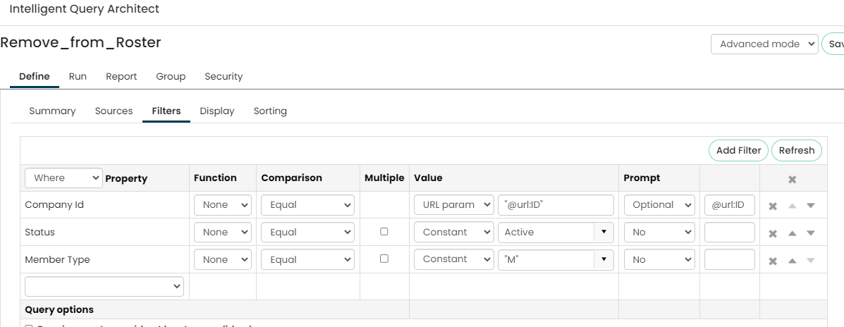Remove the Company Id filter row

point(773,206)
